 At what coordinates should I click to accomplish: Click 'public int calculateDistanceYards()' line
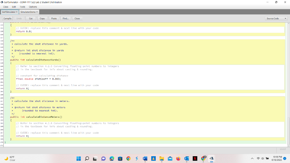[35, 60]
